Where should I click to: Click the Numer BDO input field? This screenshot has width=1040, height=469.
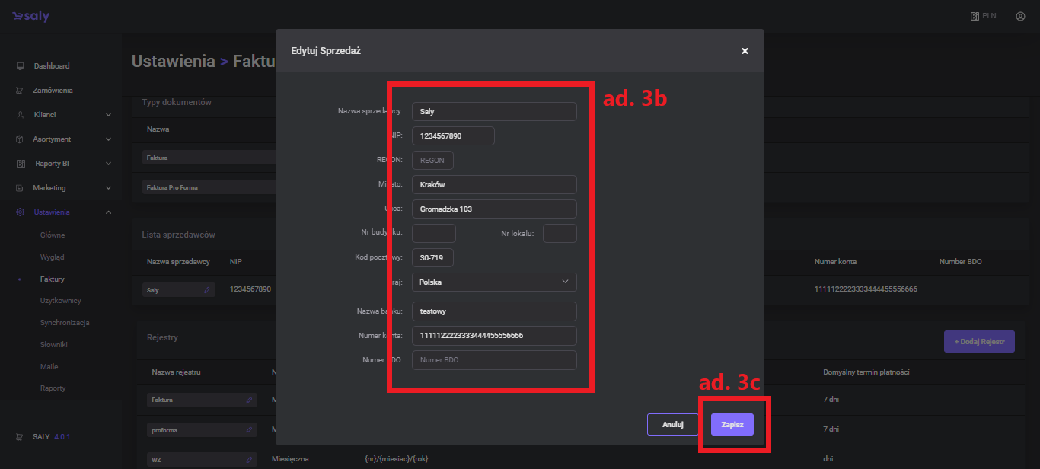tap(494, 360)
